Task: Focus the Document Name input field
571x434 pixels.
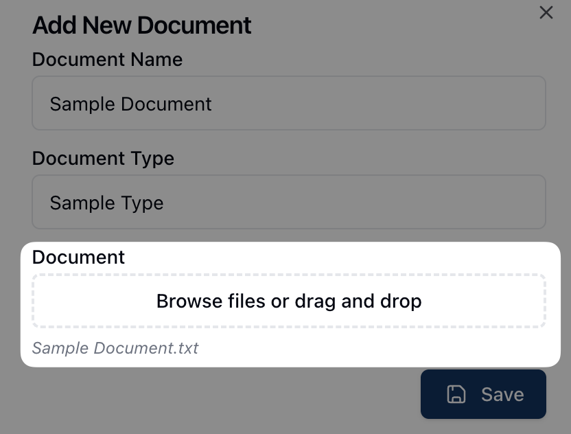Action: coord(288,103)
